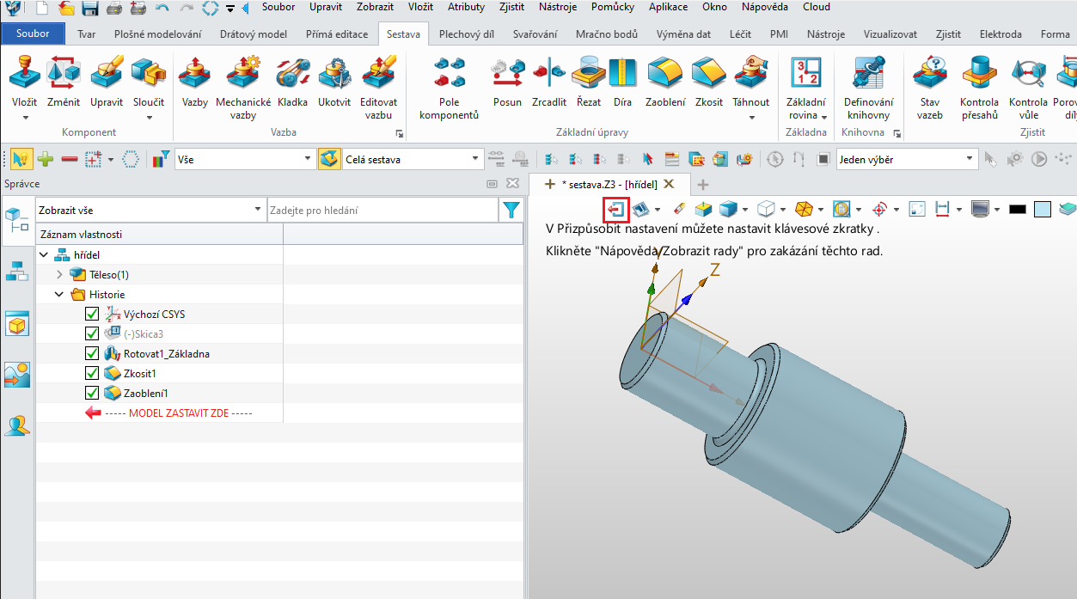Click the save icon in the title bar

(x=89, y=9)
